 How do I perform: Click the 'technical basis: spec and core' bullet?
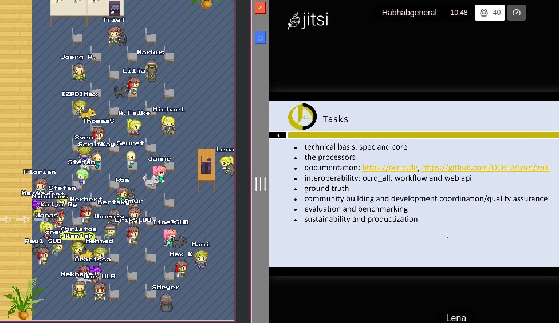(x=356, y=147)
